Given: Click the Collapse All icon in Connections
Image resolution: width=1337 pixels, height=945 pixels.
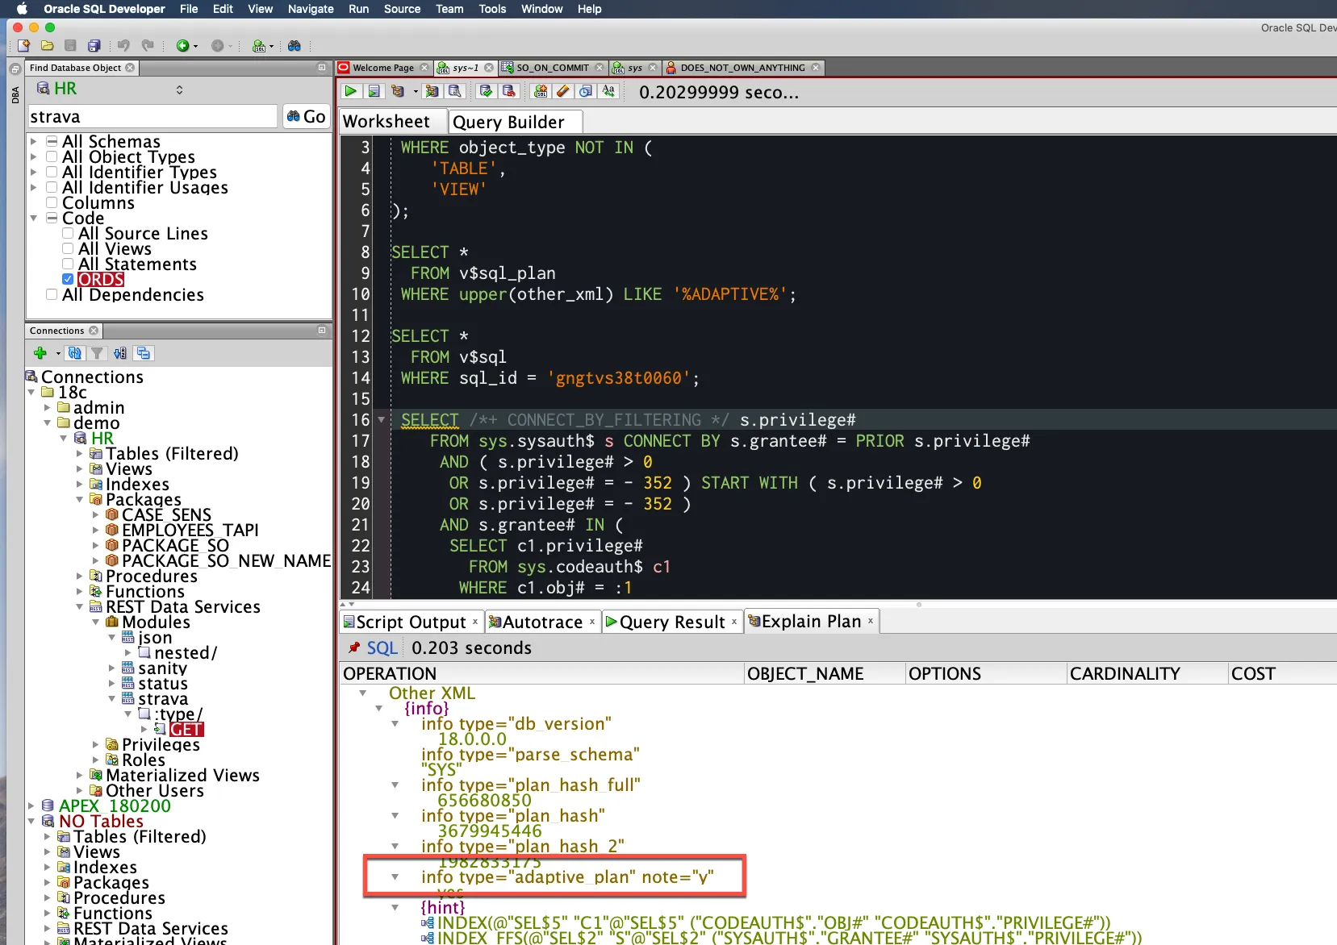Looking at the screenshot, I should [x=144, y=353].
